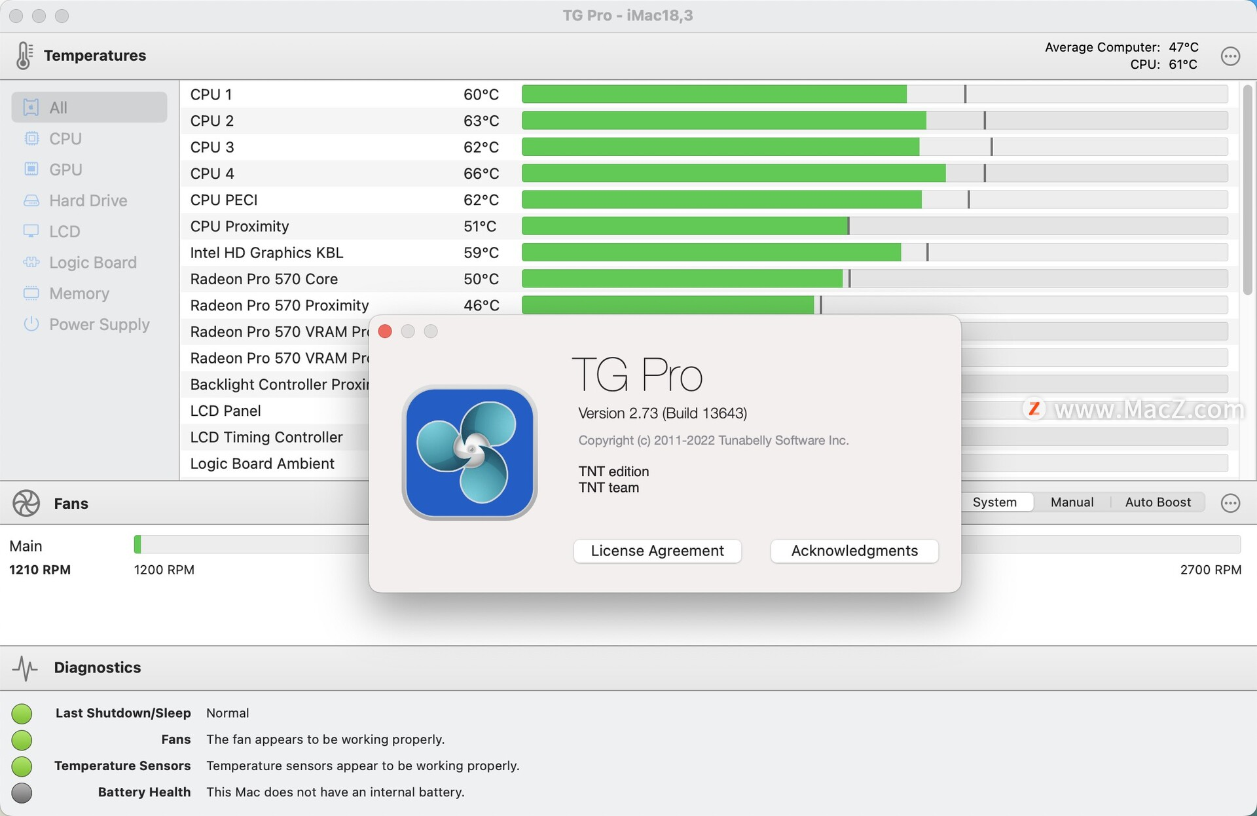Click the Fans section fan icon
Viewport: 1257px width, 816px height.
(26, 503)
